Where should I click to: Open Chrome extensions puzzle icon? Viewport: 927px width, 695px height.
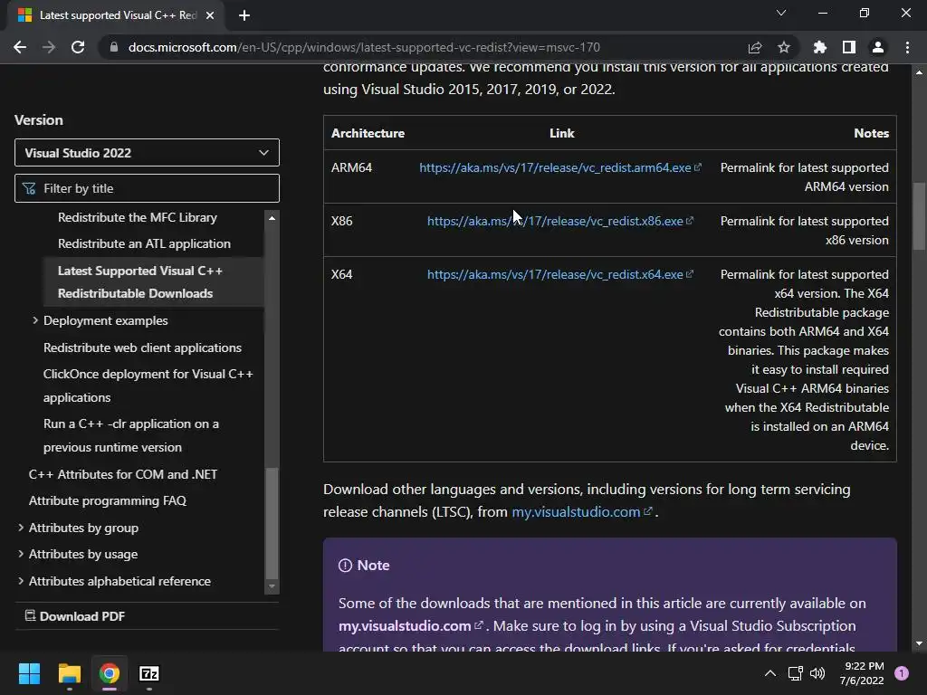(820, 47)
